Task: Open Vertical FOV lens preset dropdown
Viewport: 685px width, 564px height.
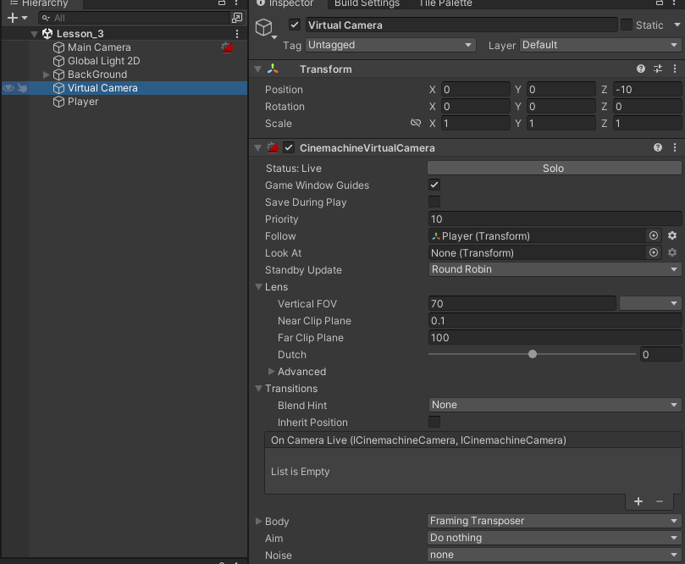Action: click(x=649, y=303)
